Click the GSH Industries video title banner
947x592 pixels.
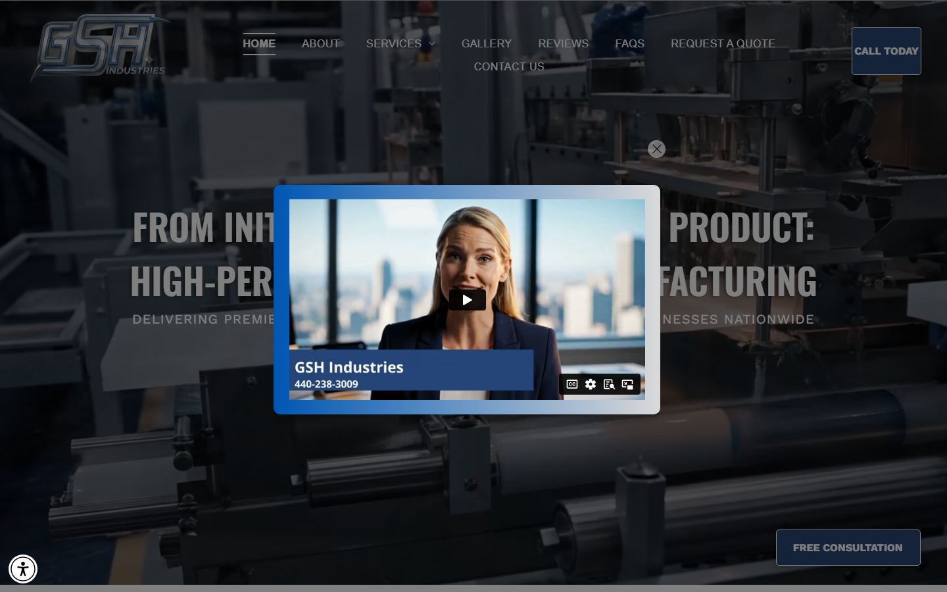pos(412,370)
